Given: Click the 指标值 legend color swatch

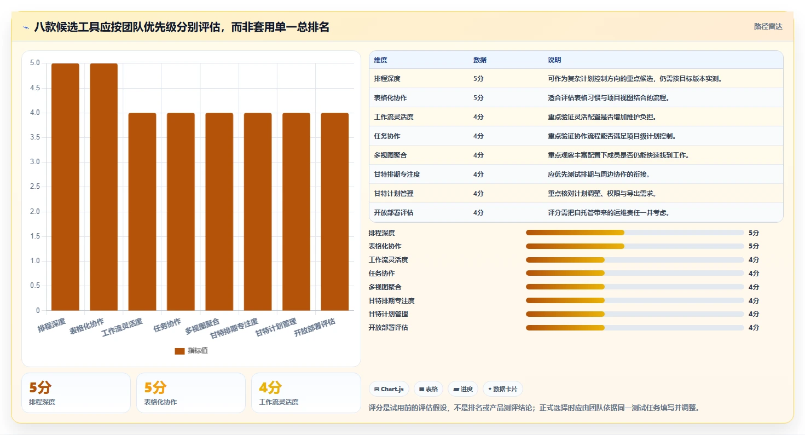Looking at the screenshot, I should [x=179, y=351].
